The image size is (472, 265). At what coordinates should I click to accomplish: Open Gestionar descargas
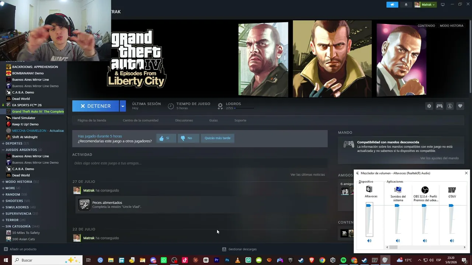239,249
